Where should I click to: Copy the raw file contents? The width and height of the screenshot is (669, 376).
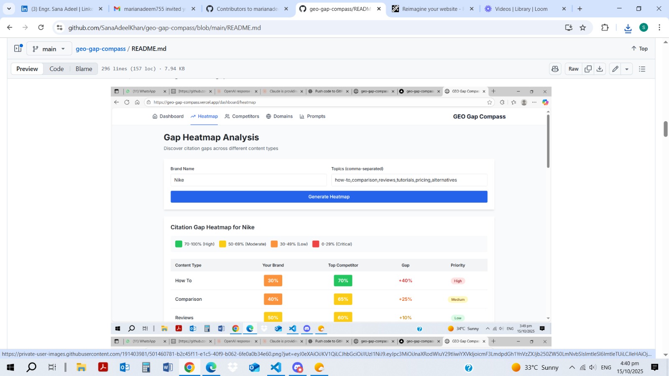588,69
